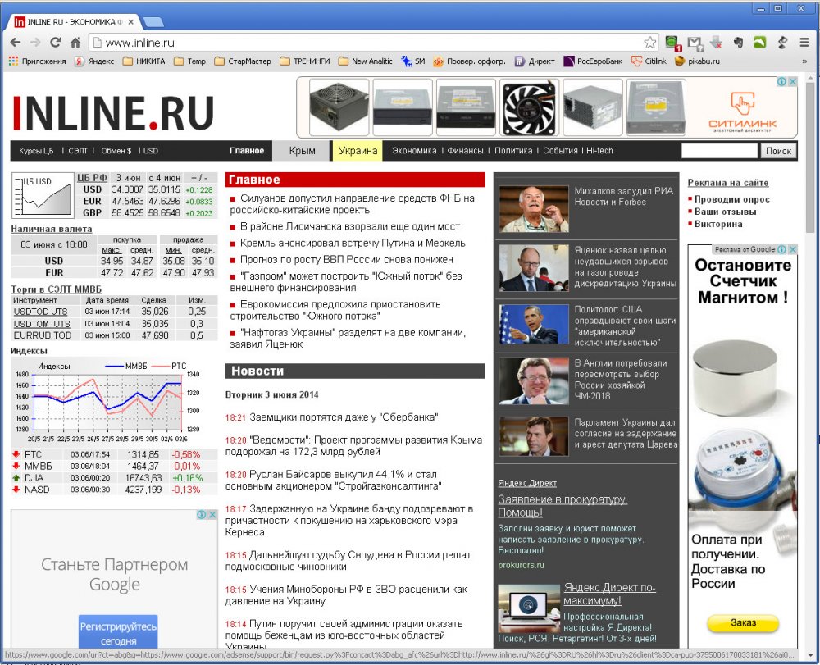This screenshot has width=820, height=665.
Task: Click the home button icon
Action: 75,43
